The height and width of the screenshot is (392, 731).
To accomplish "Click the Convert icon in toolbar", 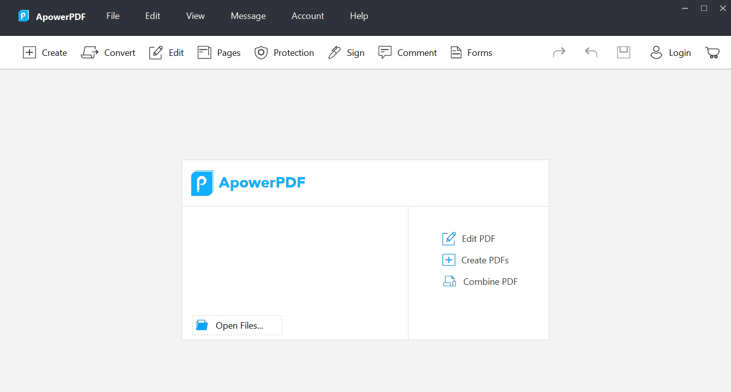I will (x=90, y=52).
